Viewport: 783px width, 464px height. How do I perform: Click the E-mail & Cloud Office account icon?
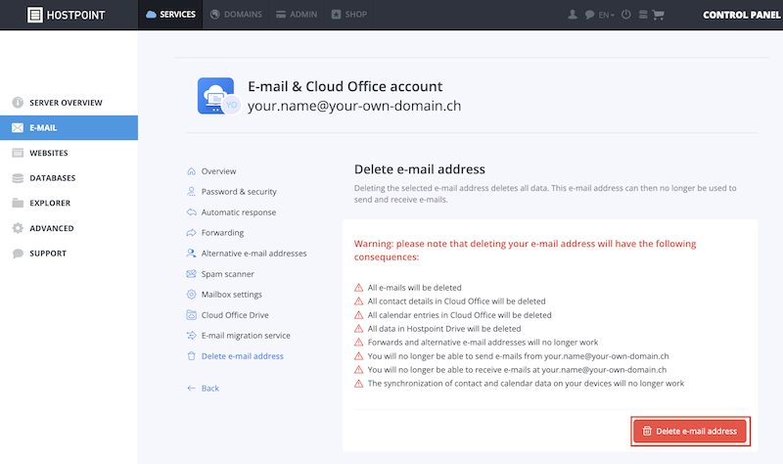(214, 94)
